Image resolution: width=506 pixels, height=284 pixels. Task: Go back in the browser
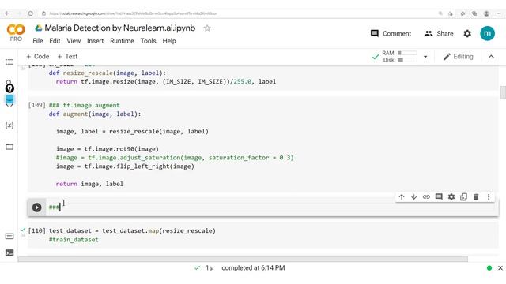(x=7, y=13)
